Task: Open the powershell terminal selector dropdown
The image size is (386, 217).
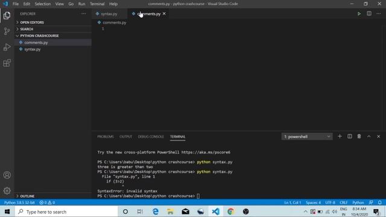Action: pyautogui.click(x=307, y=137)
